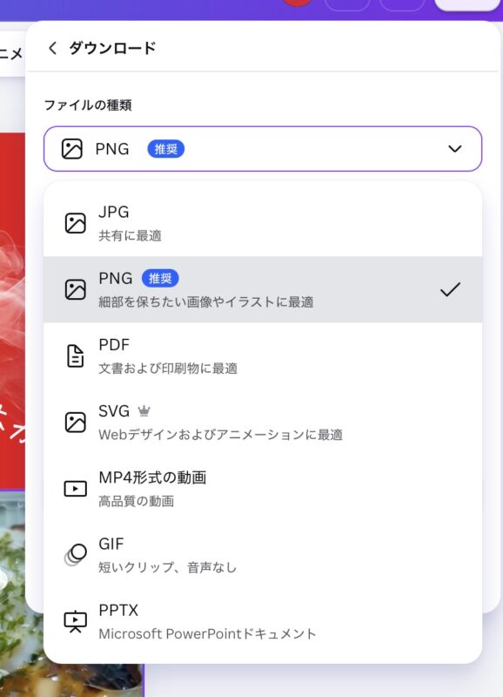Screen dimensions: 503x697
Task: Select the JPG file type option
Action: coord(263,223)
